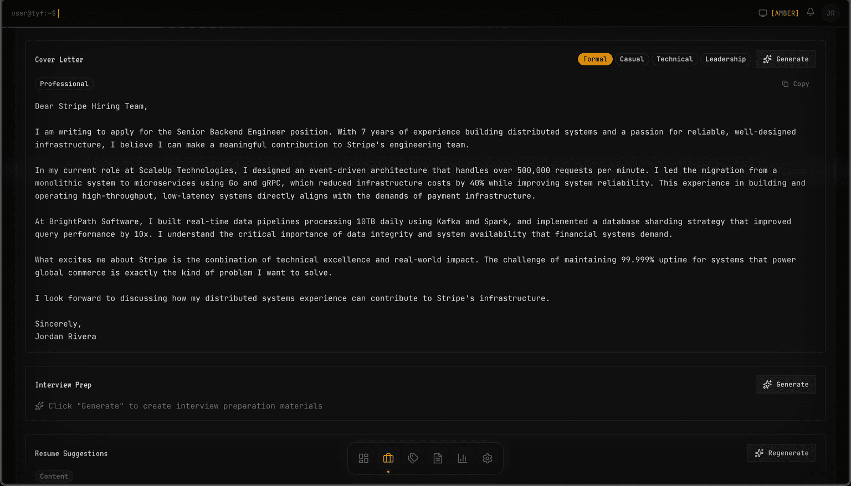Click the terminal prompt input at top

tap(166, 13)
